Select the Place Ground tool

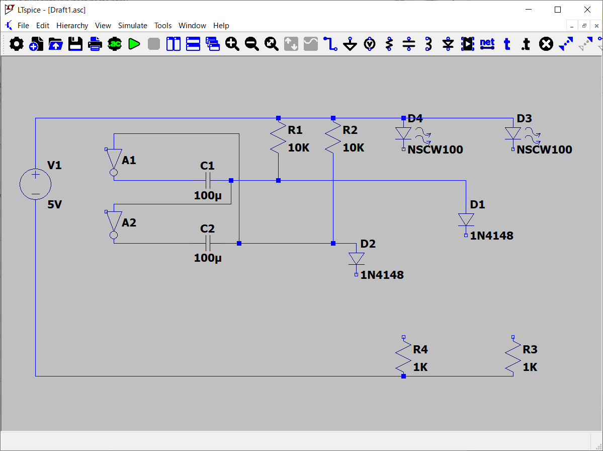click(350, 44)
